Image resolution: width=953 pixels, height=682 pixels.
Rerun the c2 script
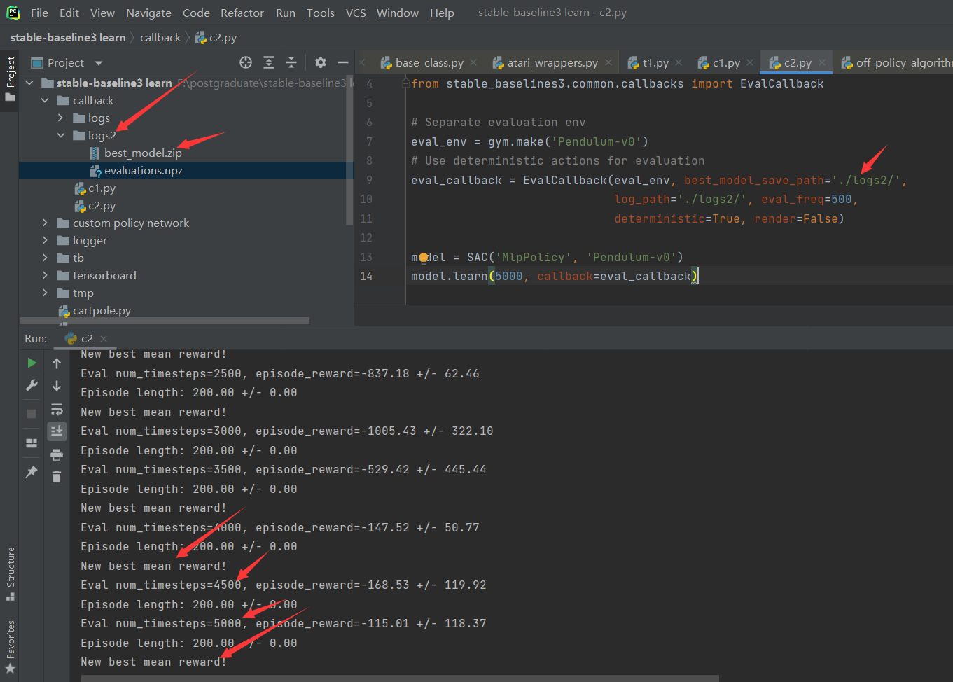tap(32, 363)
